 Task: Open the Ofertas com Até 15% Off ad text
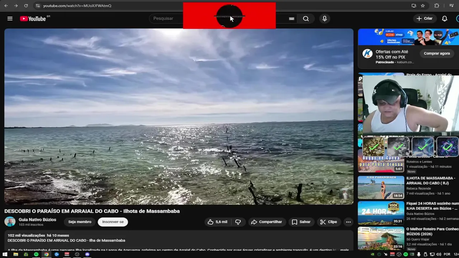tap(392, 54)
